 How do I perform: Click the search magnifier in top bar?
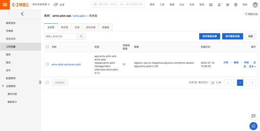pos(95,5)
